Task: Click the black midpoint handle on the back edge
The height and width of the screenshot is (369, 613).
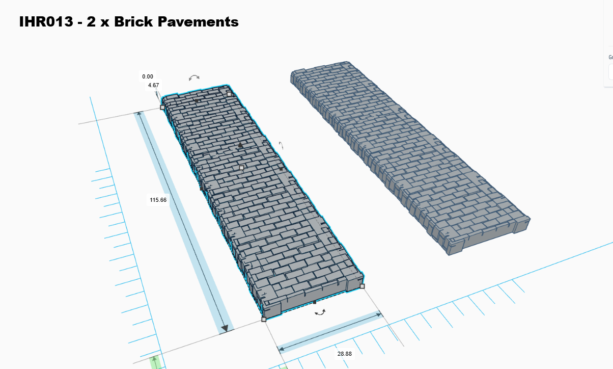Action: click(197, 101)
